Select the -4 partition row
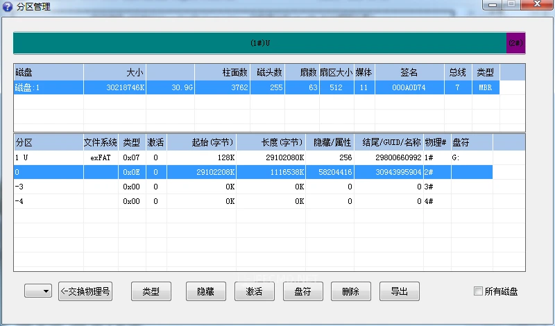The width and height of the screenshot is (555, 326). 253,201
